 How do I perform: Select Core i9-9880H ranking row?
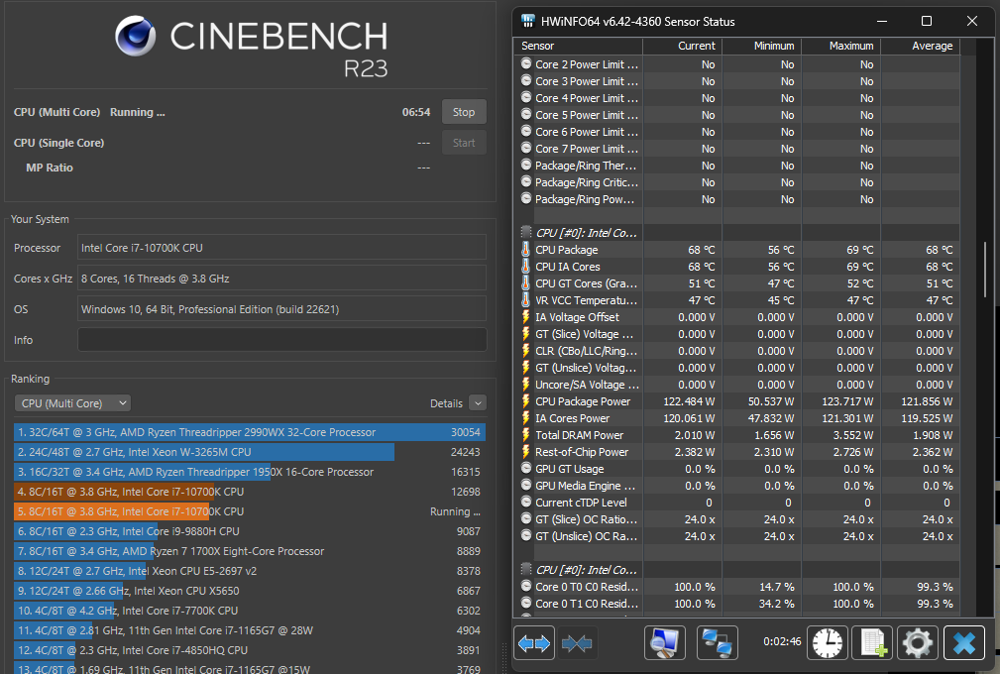click(250, 531)
